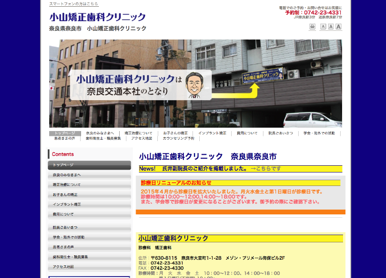386x278 pixels.
Task: Click the Contents sidebar heading
Action: pyautogui.click(x=63, y=154)
